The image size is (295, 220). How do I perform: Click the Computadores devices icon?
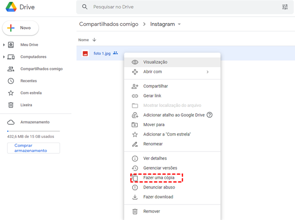[x=11, y=57]
